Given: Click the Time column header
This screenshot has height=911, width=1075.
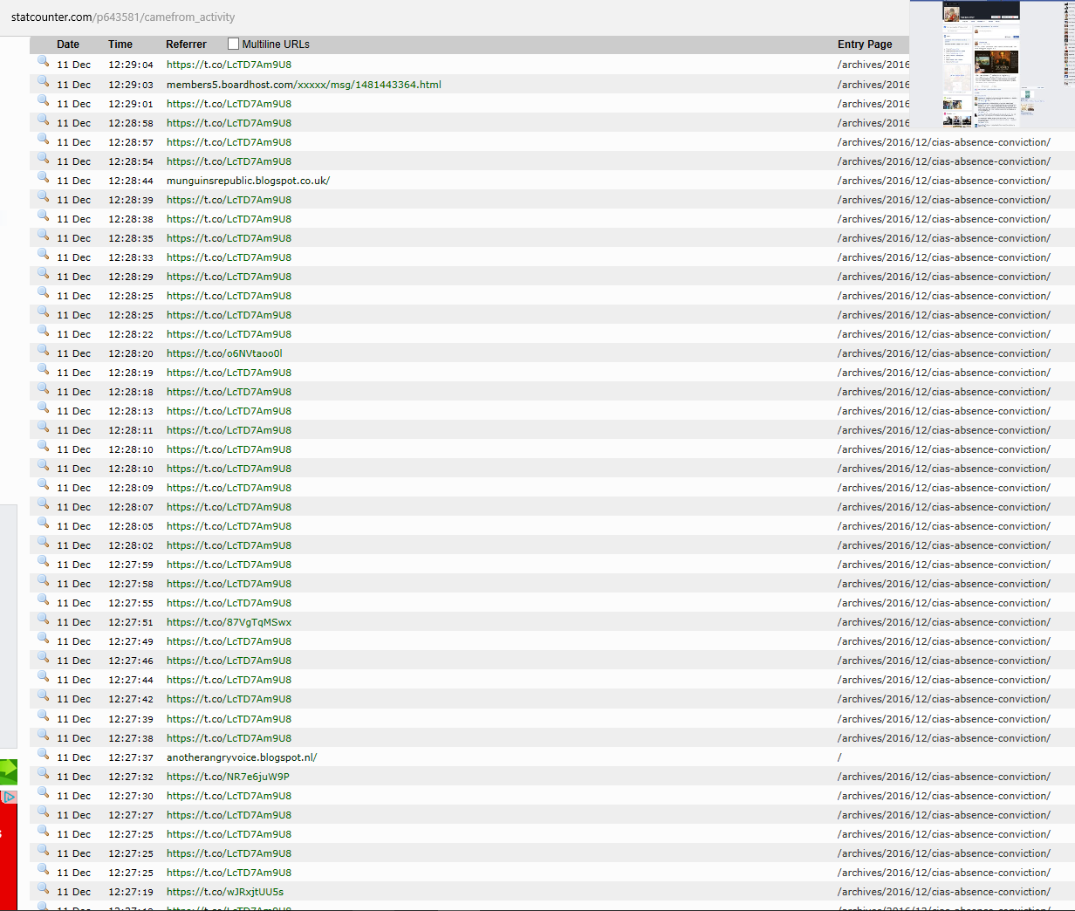Looking at the screenshot, I should pos(120,45).
